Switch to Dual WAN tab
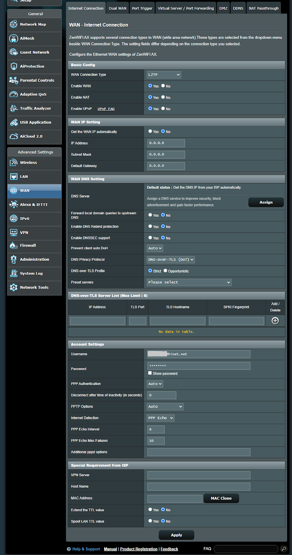Screen dimensions: 292x555 (x=118, y=8)
